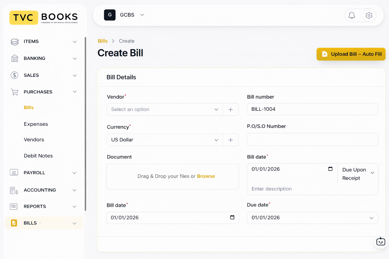Click Upload Bill – Auto Fill button
The image size is (389, 259).
(x=351, y=54)
